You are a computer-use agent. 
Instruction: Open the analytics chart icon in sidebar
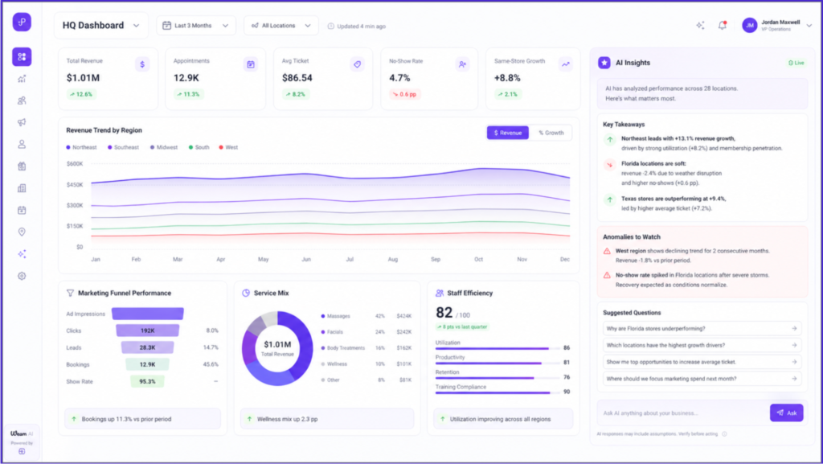(22, 79)
